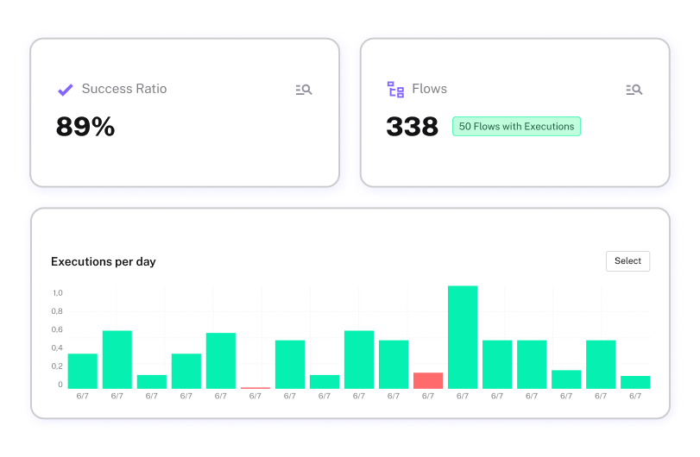700x457 pixels.
Task: Click the 'Executions per day' chart title
Action: (x=104, y=261)
